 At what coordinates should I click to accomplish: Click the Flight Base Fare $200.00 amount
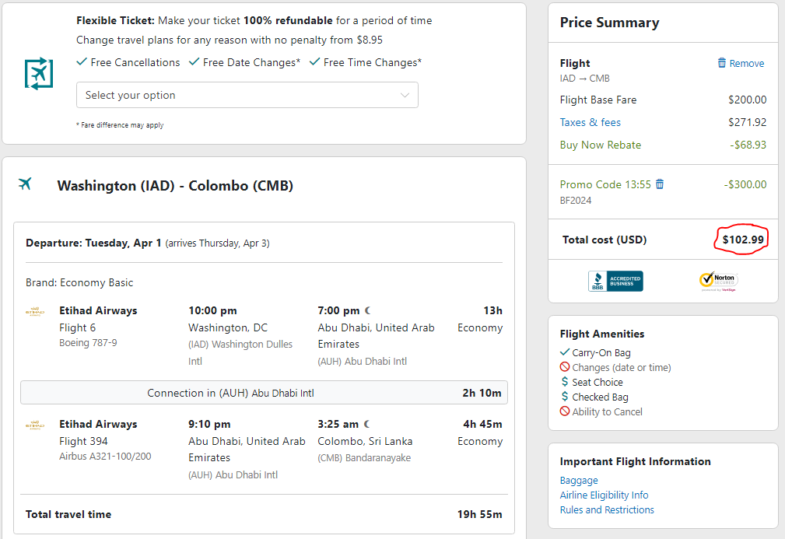(x=748, y=100)
